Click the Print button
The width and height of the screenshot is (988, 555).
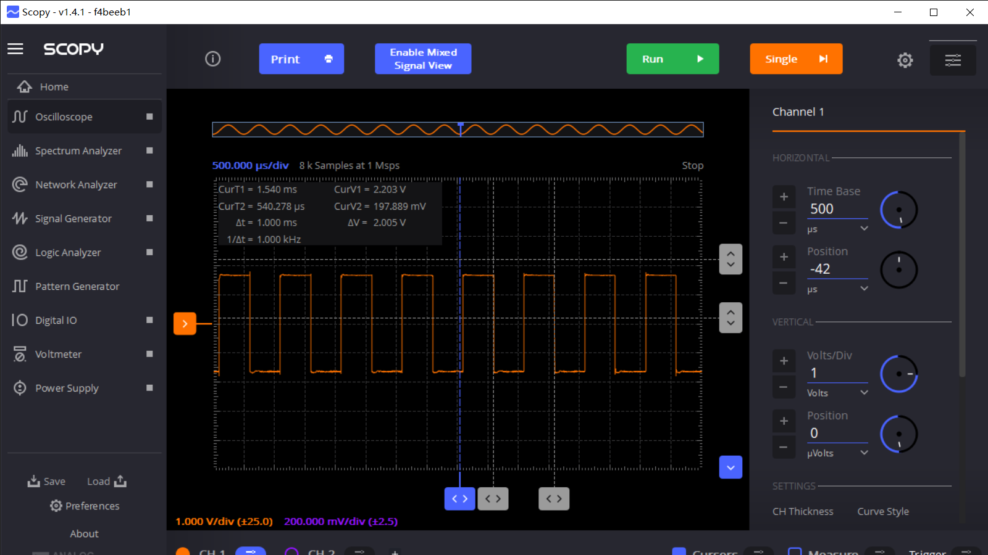(301, 59)
